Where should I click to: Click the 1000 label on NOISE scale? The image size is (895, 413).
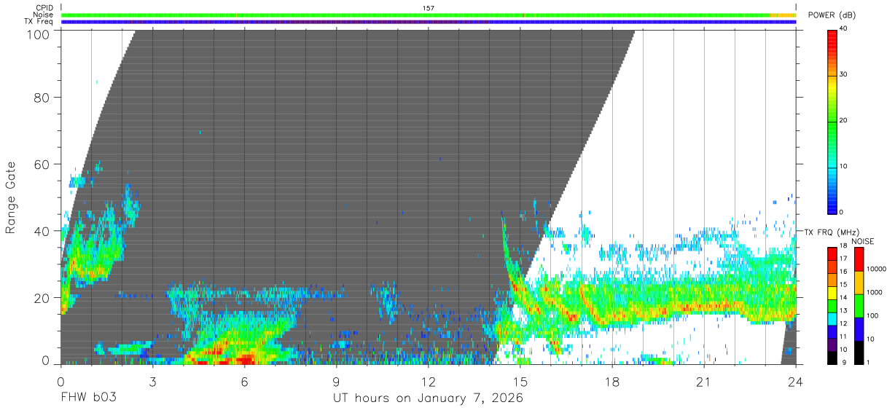[875, 293]
